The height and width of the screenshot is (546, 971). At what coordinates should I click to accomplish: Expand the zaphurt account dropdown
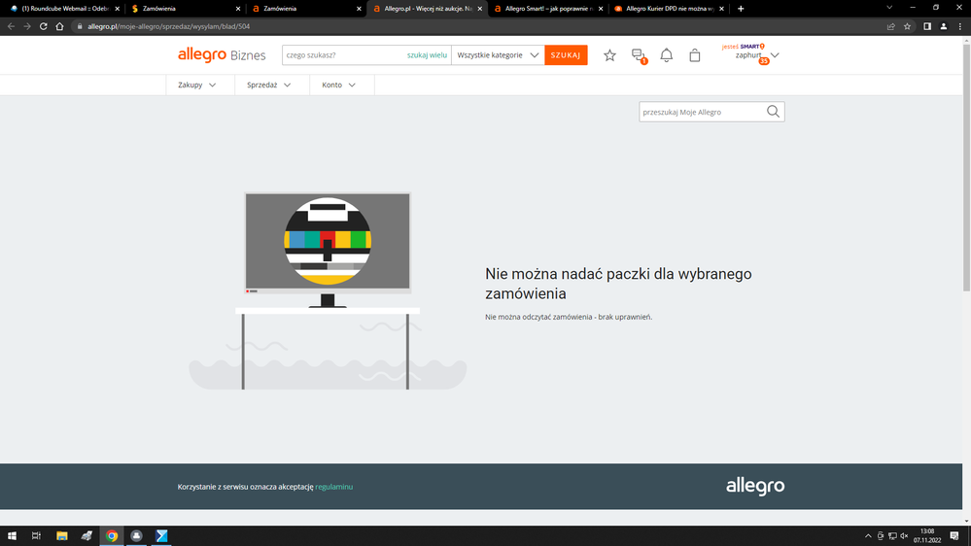point(775,55)
